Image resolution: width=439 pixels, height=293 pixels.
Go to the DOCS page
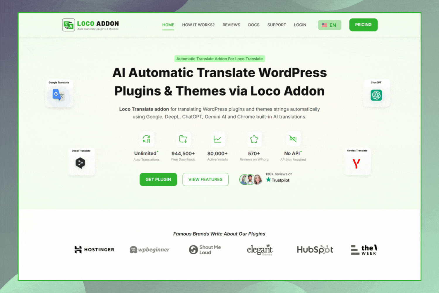pos(253,25)
